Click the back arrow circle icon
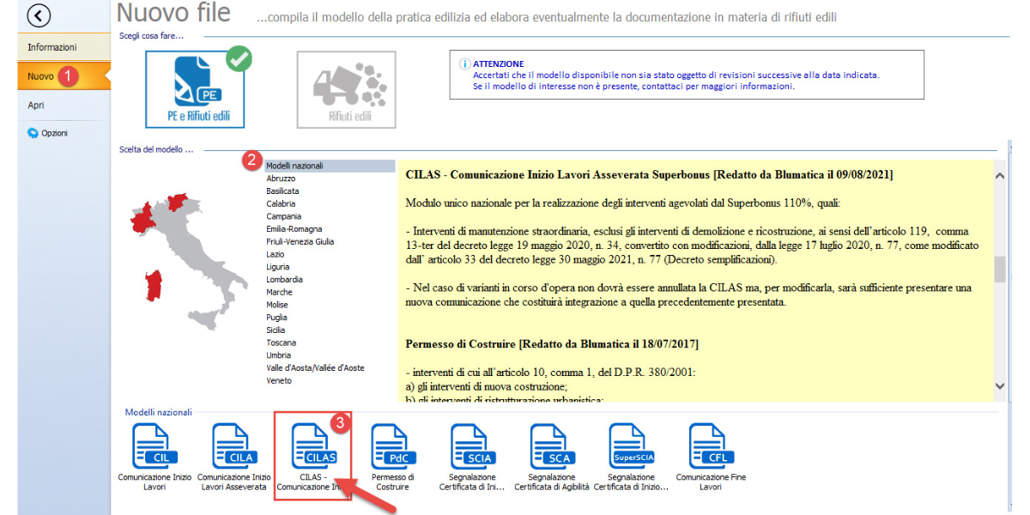The width and height of the screenshot is (1030, 515). pyautogui.click(x=39, y=15)
